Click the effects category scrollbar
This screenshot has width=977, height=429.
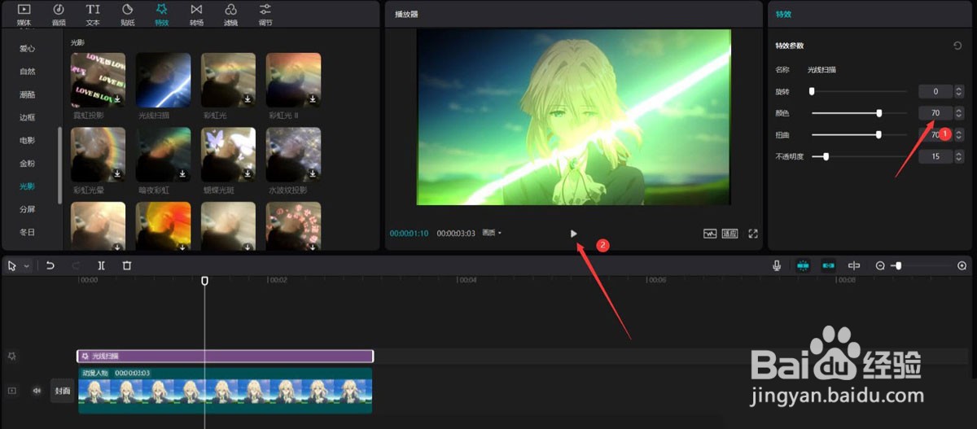(59, 165)
